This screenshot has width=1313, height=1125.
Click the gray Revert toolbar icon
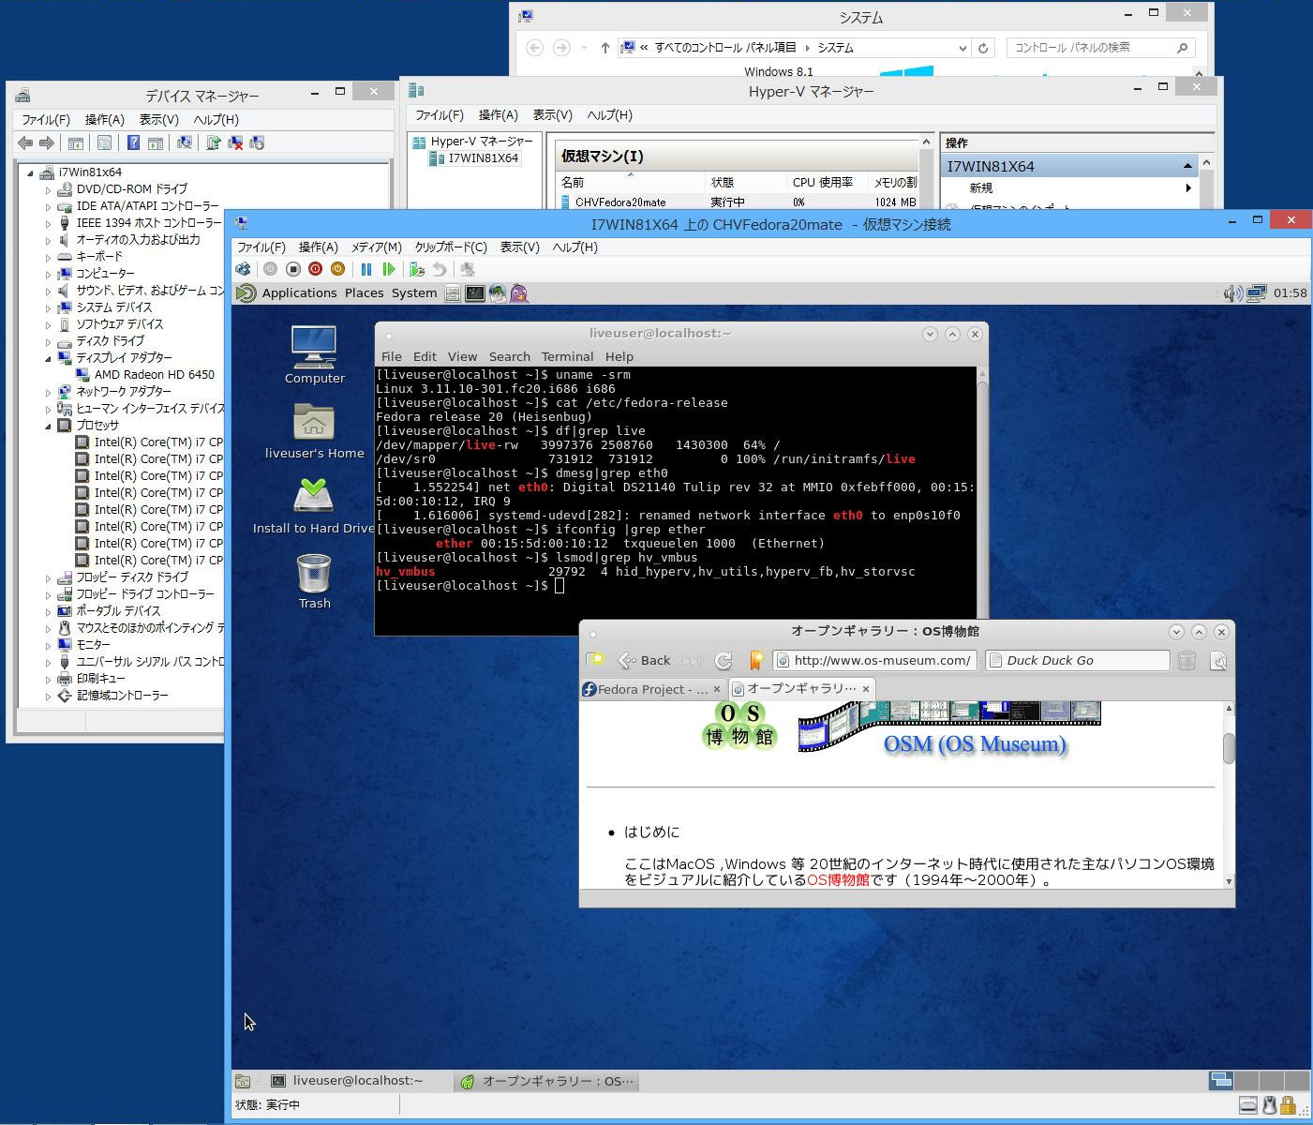439,269
